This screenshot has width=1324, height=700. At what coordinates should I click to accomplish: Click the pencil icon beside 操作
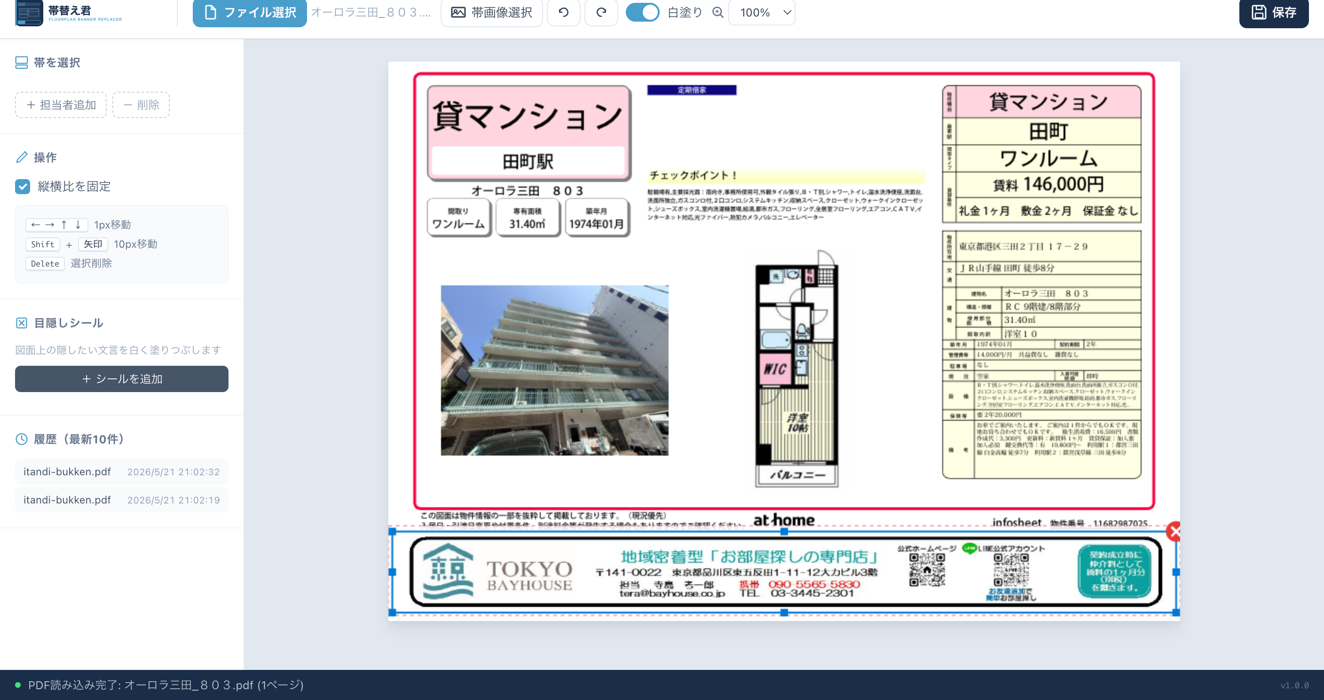pyautogui.click(x=22, y=157)
